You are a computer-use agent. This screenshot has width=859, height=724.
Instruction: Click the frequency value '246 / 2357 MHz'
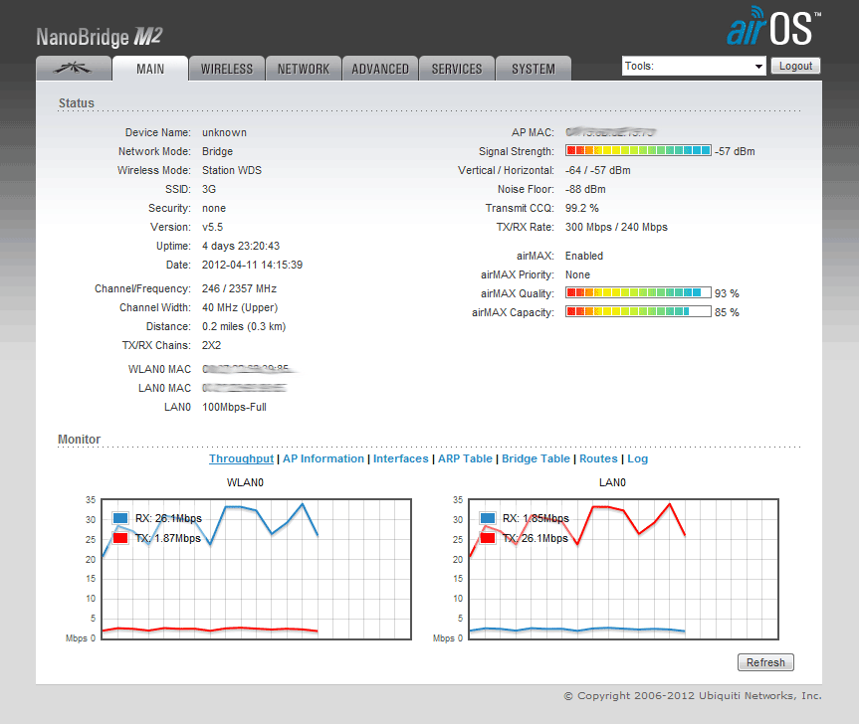click(x=240, y=288)
